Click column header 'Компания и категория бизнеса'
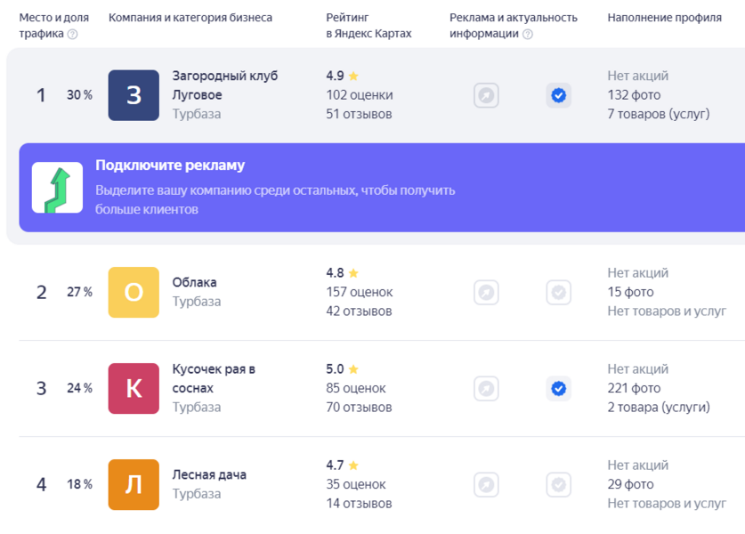 [190, 18]
